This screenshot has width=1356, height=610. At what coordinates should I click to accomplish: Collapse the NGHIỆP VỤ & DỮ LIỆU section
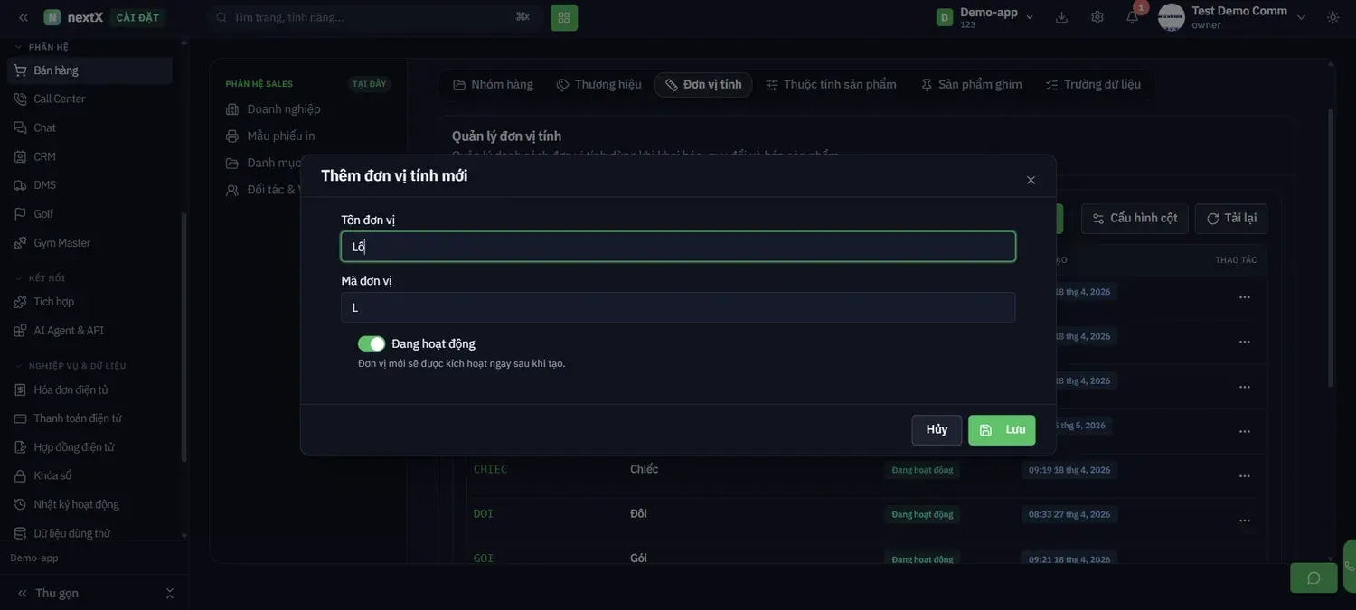71,366
